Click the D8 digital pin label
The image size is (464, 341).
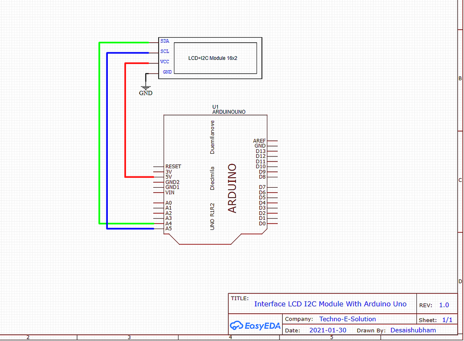pos(262,177)
